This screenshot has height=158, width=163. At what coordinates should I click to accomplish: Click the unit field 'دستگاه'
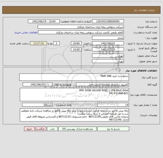click(37, 105)
